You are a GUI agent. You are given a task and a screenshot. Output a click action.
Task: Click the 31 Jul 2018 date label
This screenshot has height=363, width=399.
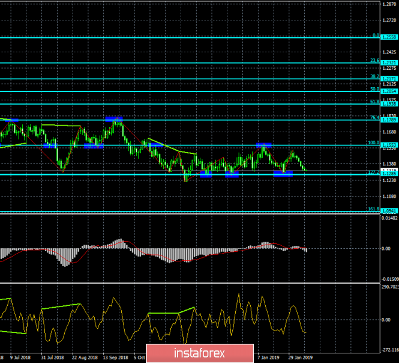coord(52,358)
